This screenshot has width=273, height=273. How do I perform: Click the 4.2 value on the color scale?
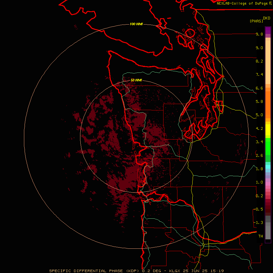[259, 129]
